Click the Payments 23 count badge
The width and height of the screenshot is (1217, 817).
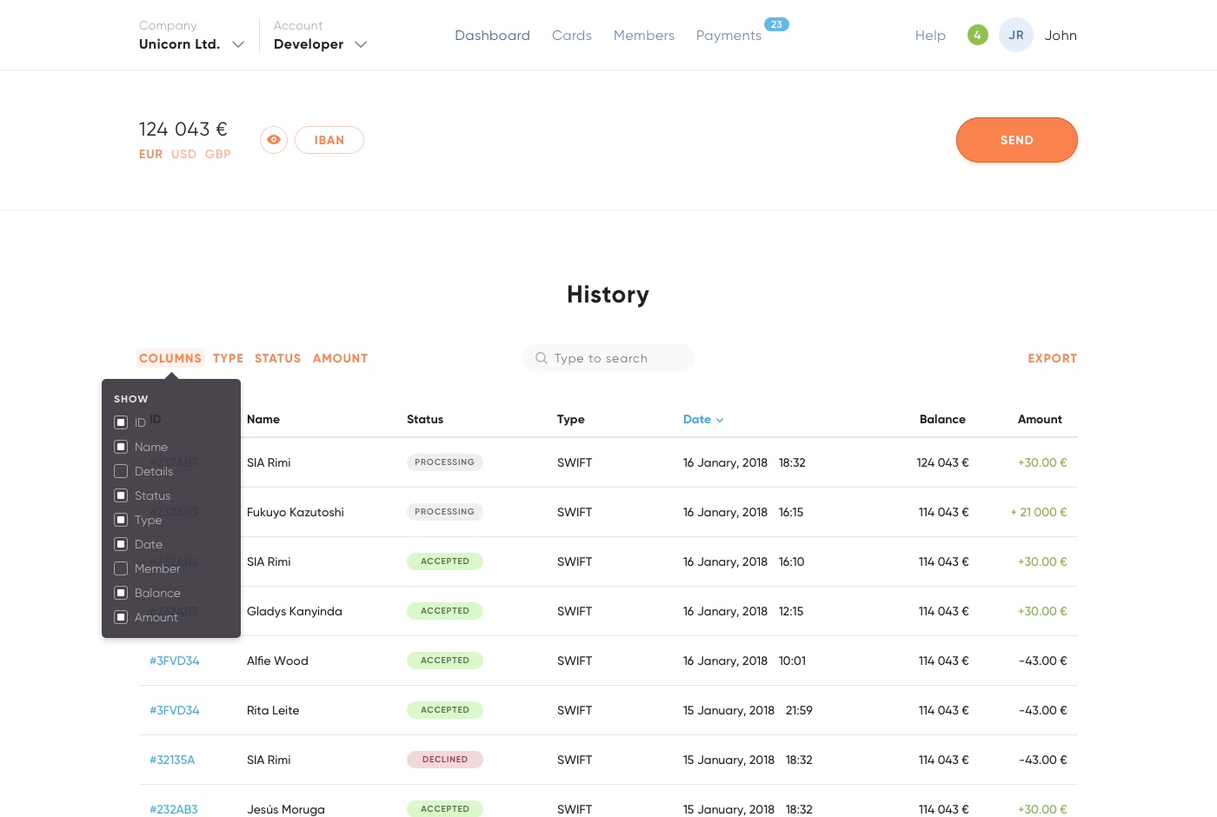776,24
